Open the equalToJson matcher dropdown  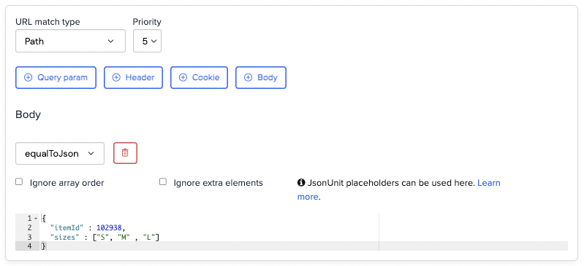point(60,154)
